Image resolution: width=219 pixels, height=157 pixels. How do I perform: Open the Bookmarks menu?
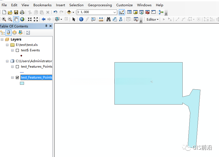tap(42, 5)
